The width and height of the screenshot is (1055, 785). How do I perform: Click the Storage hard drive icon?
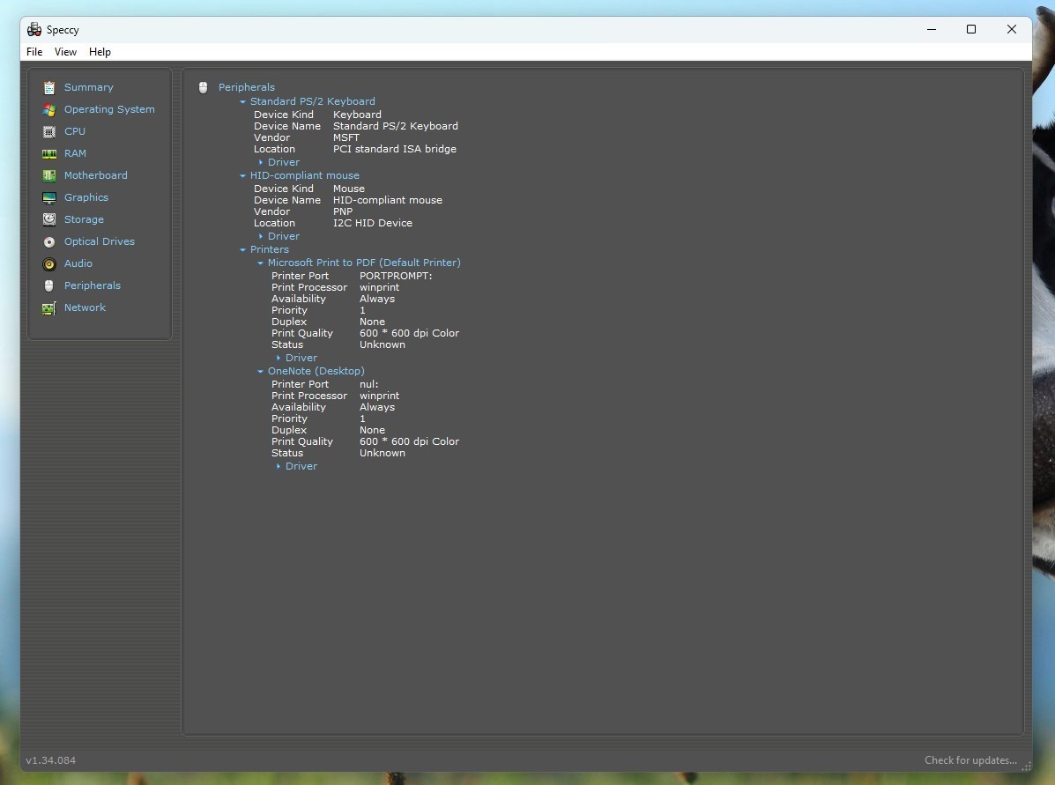(49, 219)
